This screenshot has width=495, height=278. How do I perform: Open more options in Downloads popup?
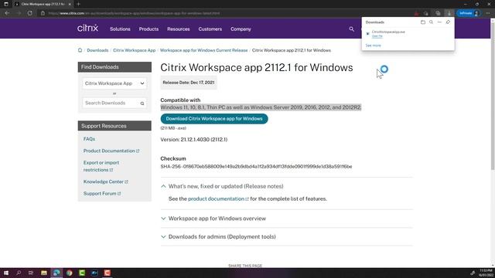[x=439, y=22]
